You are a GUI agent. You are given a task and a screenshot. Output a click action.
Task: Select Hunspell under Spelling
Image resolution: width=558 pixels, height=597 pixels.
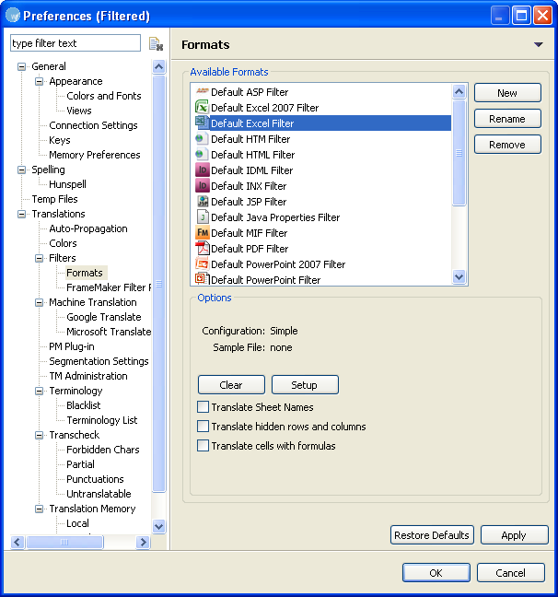67,184
